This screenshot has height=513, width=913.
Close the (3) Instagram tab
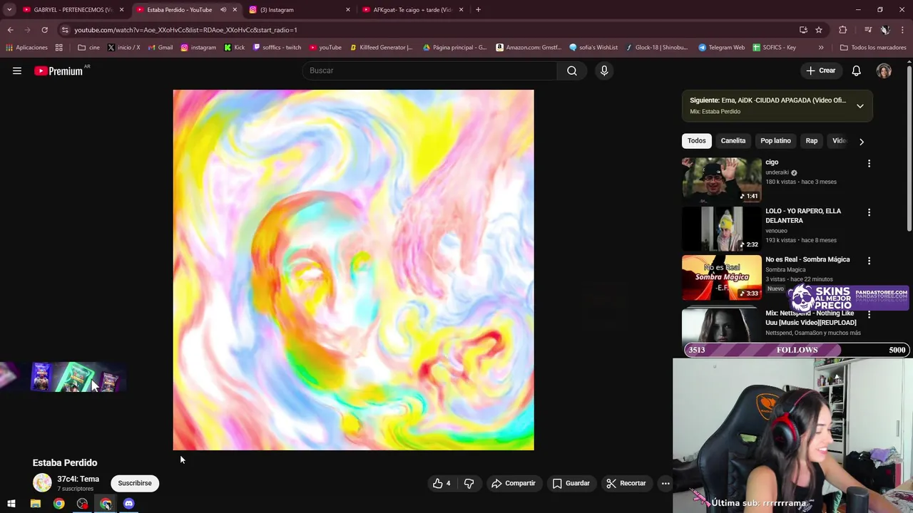click(347, 10)
